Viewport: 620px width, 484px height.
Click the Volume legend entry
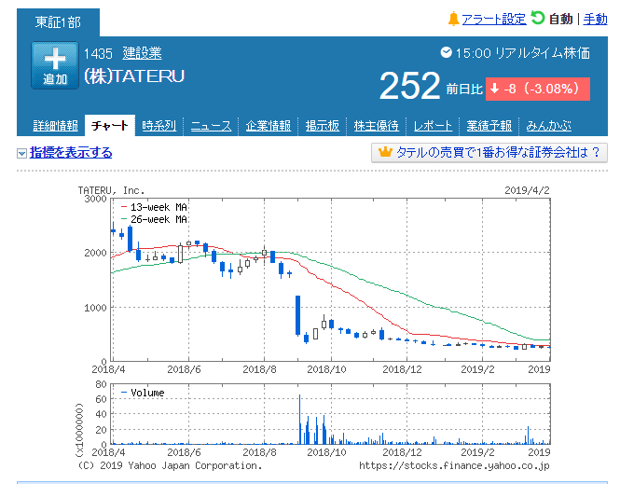pyautogui.click(x=143, y=393)
